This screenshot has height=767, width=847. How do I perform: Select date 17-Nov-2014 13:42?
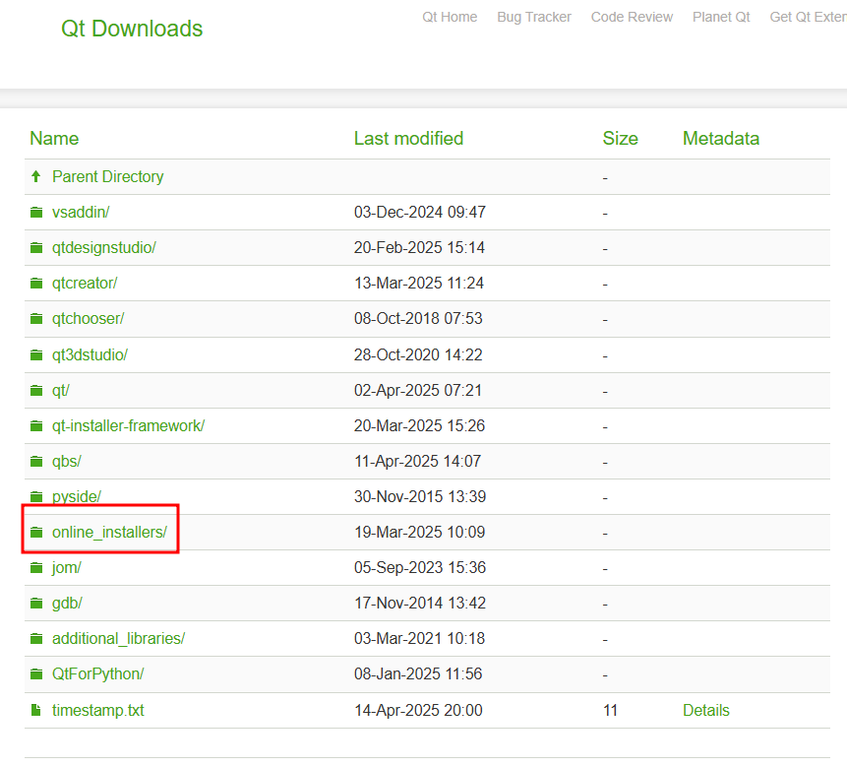(x=420, y=604)
